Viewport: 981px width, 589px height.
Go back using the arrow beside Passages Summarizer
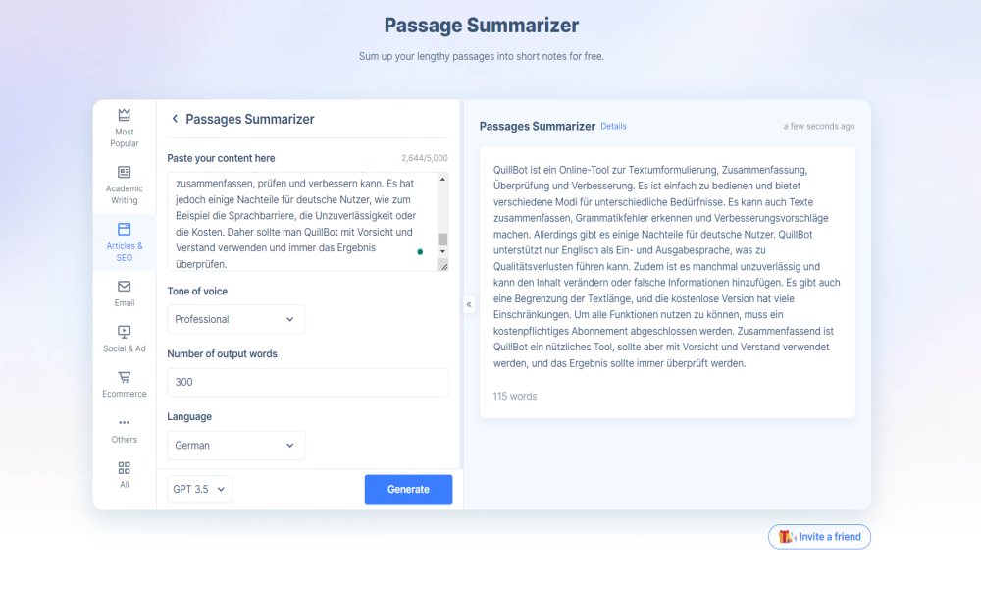pyautogui.click(x=175, y=119)
